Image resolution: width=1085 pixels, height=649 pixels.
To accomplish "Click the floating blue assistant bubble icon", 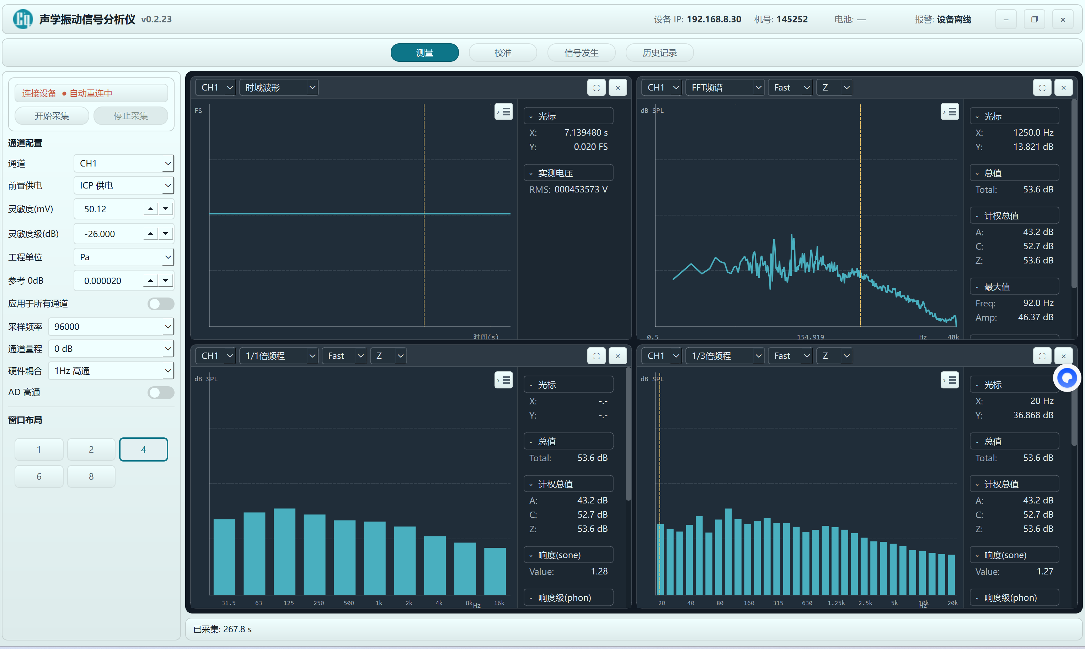I will point(1067,378).
